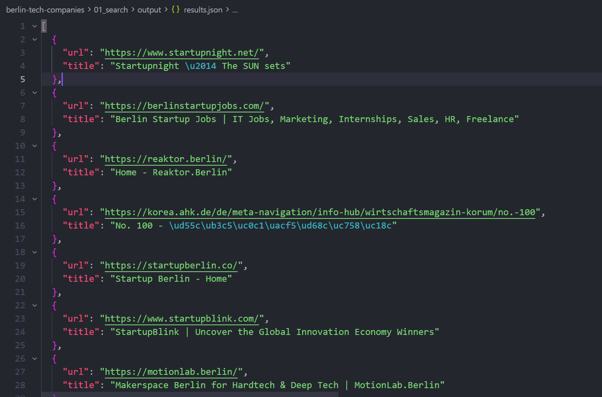Collapse the object fold arrow on line 10
Viewport: 602px width, 397px height.
point(35,146)
